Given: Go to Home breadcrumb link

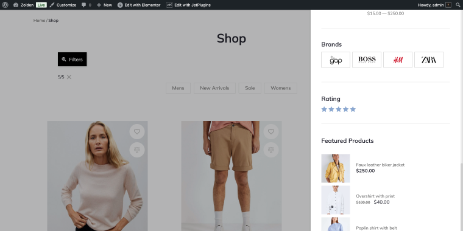Looking at the screenshot, I should pos(39,20).
